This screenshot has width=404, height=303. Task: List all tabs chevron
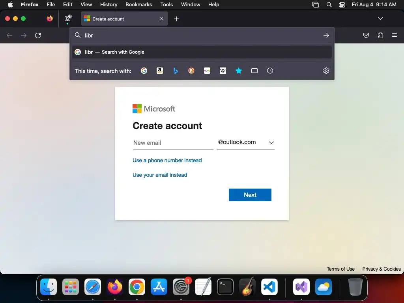pyautogui.click(x=380, y=19)
